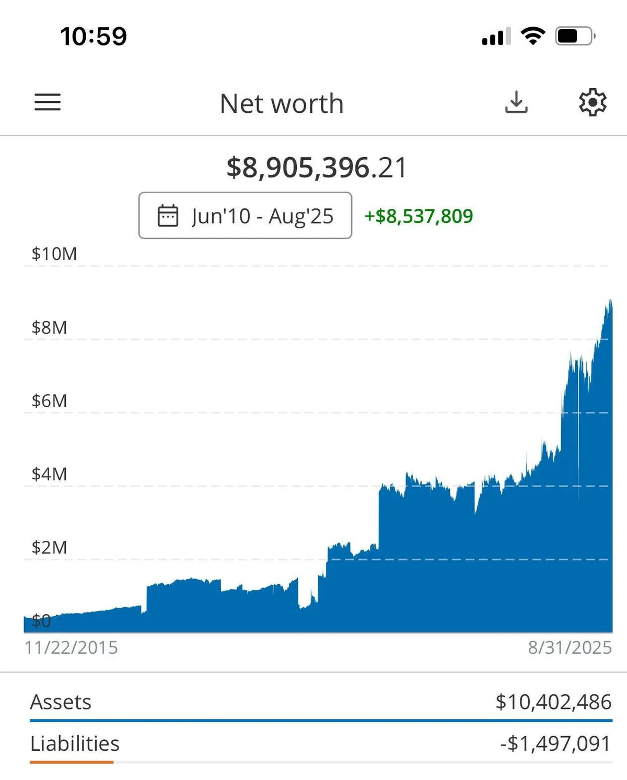Screen dimensions: 627x780
Task: Tap the +$8,537,809 gain figure
Action: pos(419,216)
